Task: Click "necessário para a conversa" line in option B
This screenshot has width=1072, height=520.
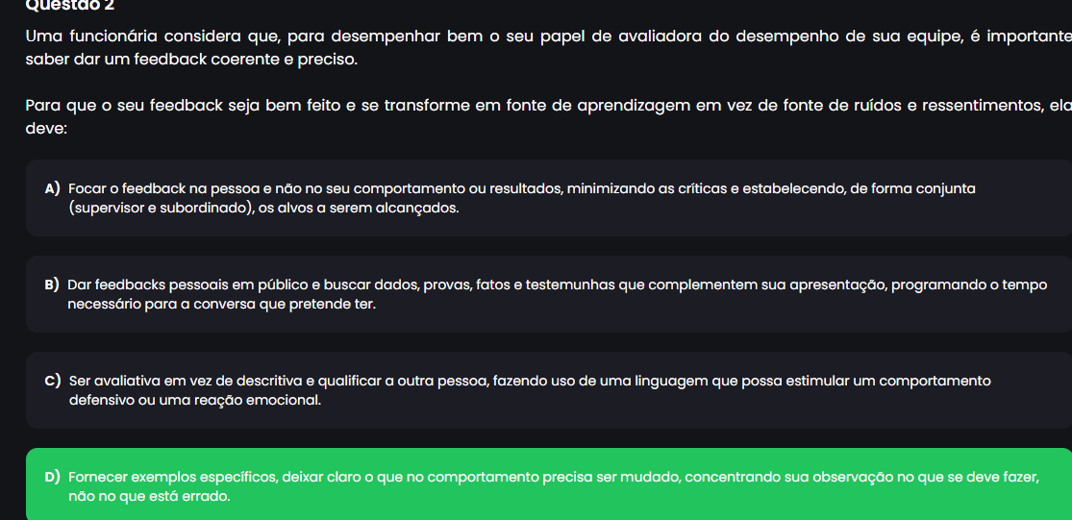Action: pos(221,304)
